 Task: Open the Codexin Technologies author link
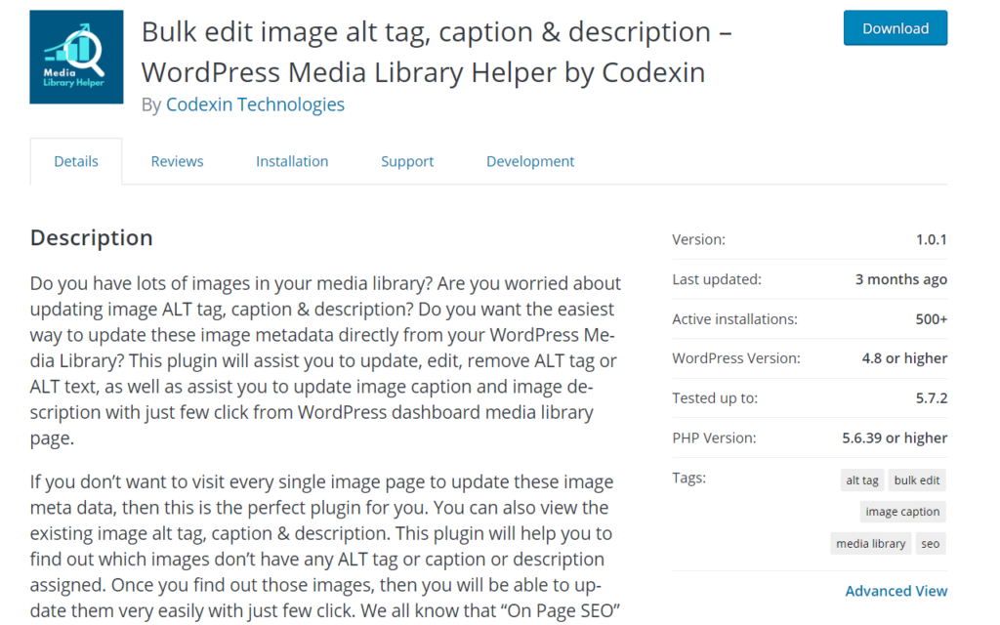tap(255, 104)
